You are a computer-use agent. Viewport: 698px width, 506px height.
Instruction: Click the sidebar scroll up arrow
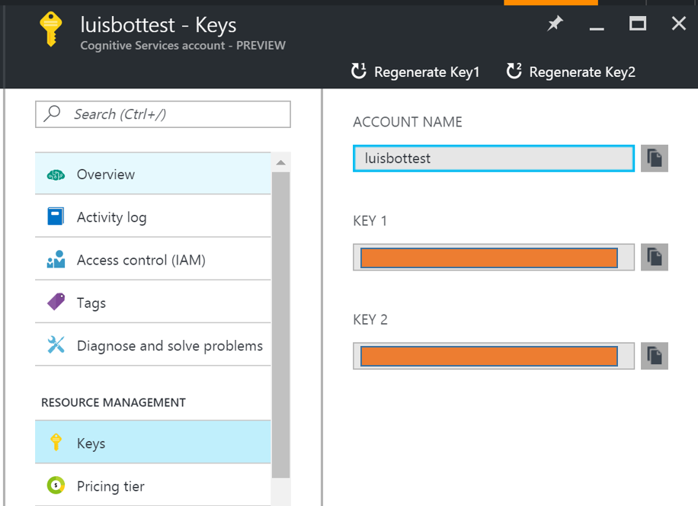(x=280, y=162)
